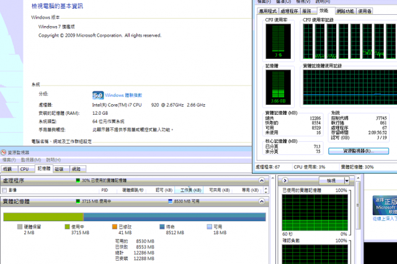Open the 網路功能 tab in Task Manager
The image size is (397, 264).
coord(346,11)
